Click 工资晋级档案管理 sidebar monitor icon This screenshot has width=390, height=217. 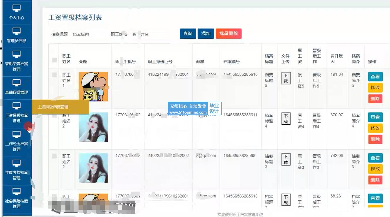pos(17,106)
